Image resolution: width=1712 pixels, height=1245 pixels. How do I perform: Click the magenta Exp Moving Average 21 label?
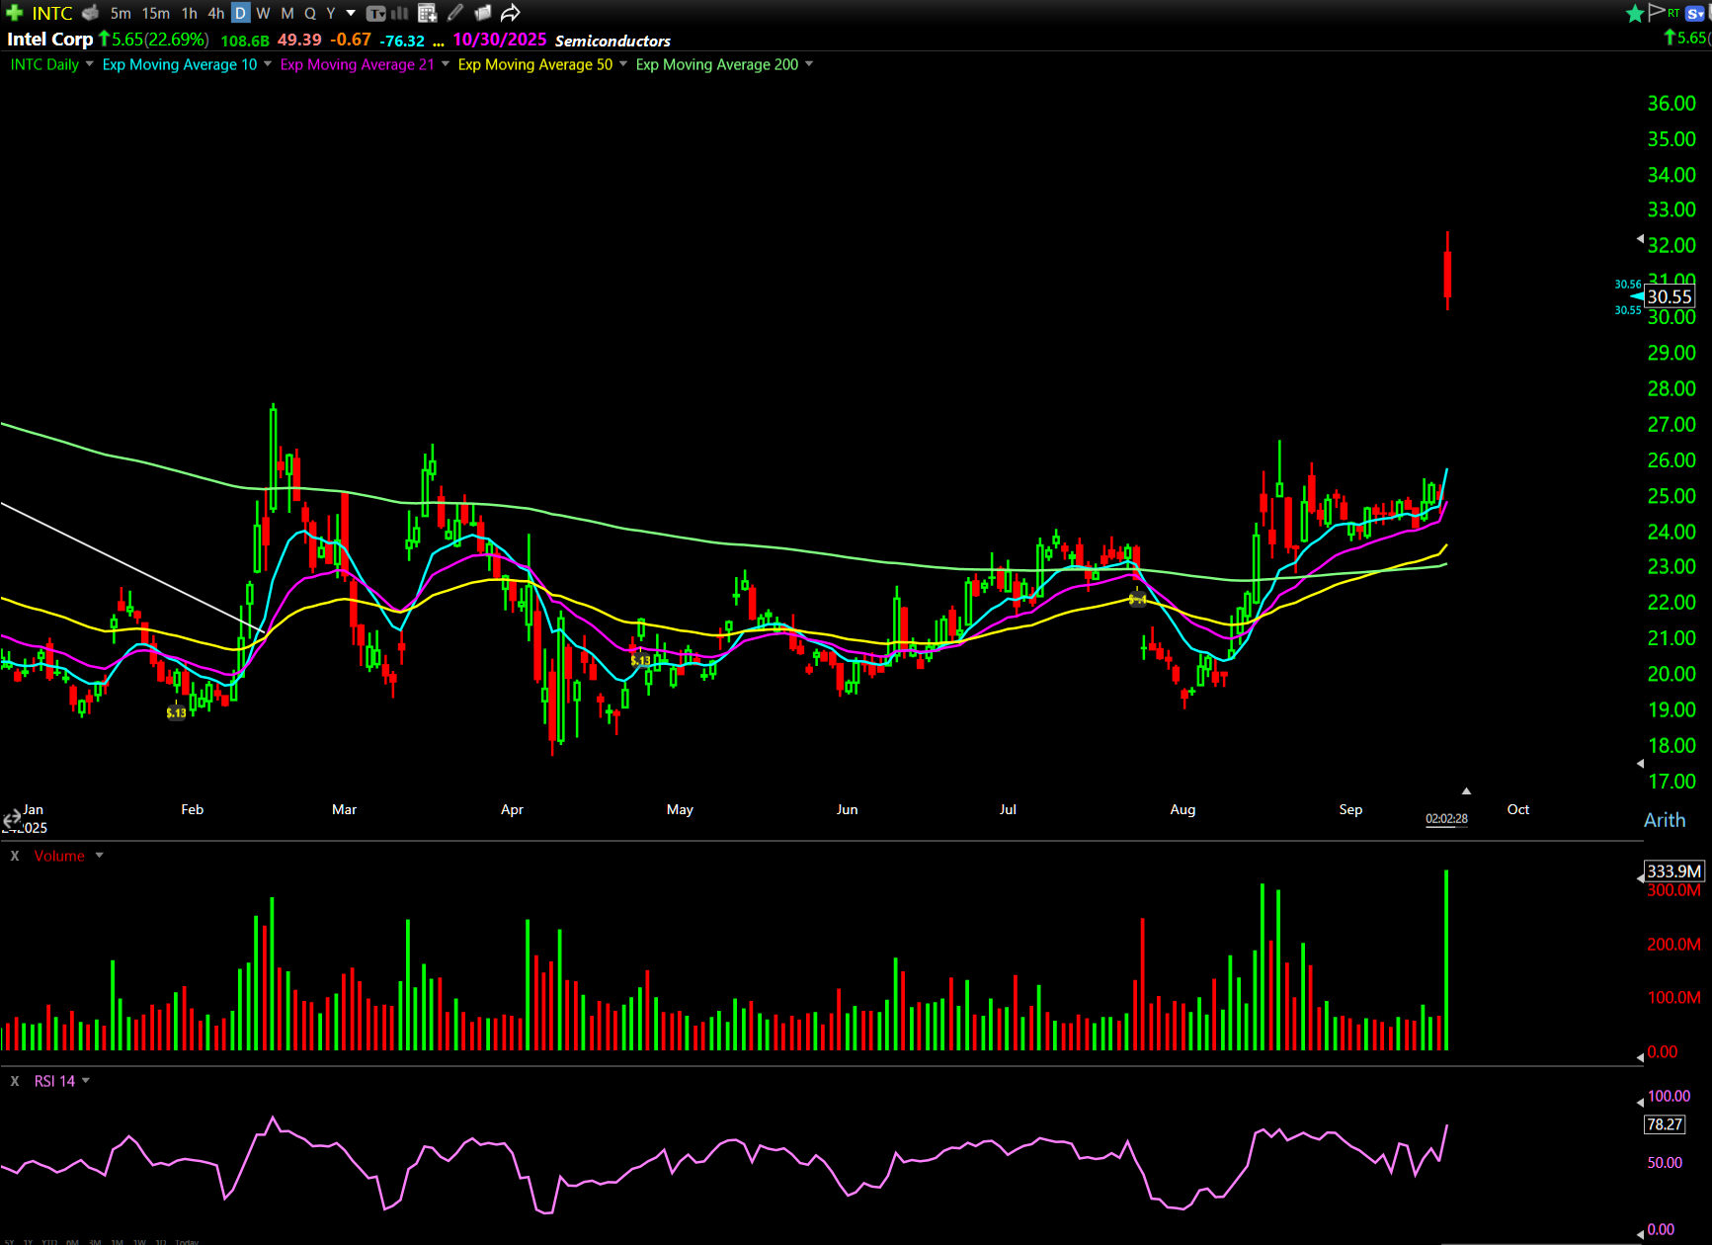pyautogui.click(x=357, y=64)
